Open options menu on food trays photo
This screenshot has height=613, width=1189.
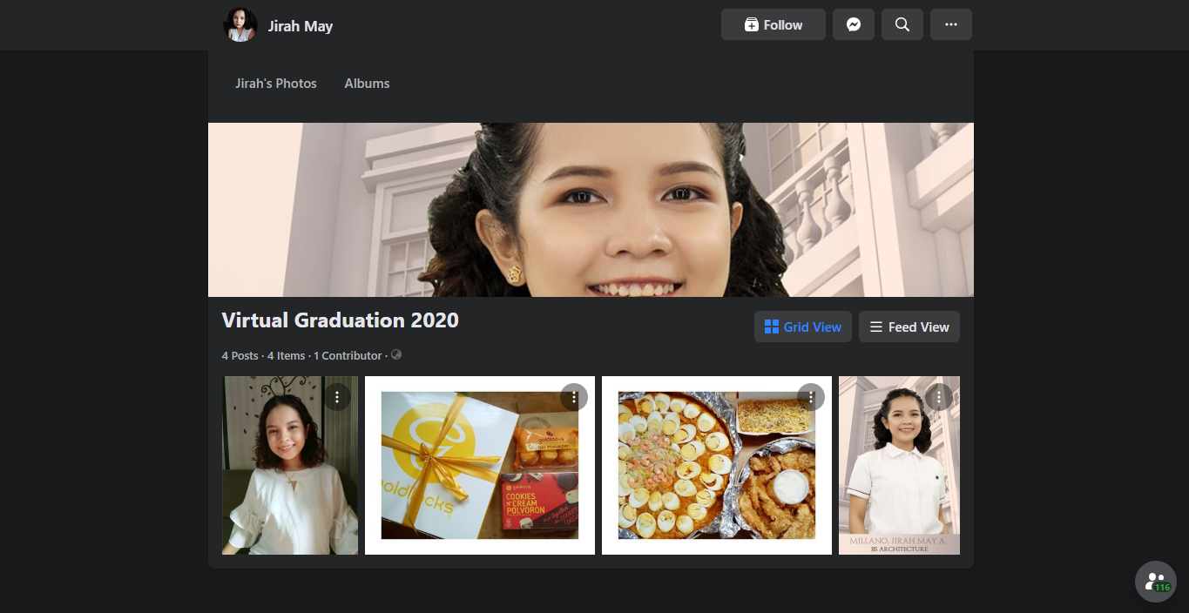click(811, 397)
